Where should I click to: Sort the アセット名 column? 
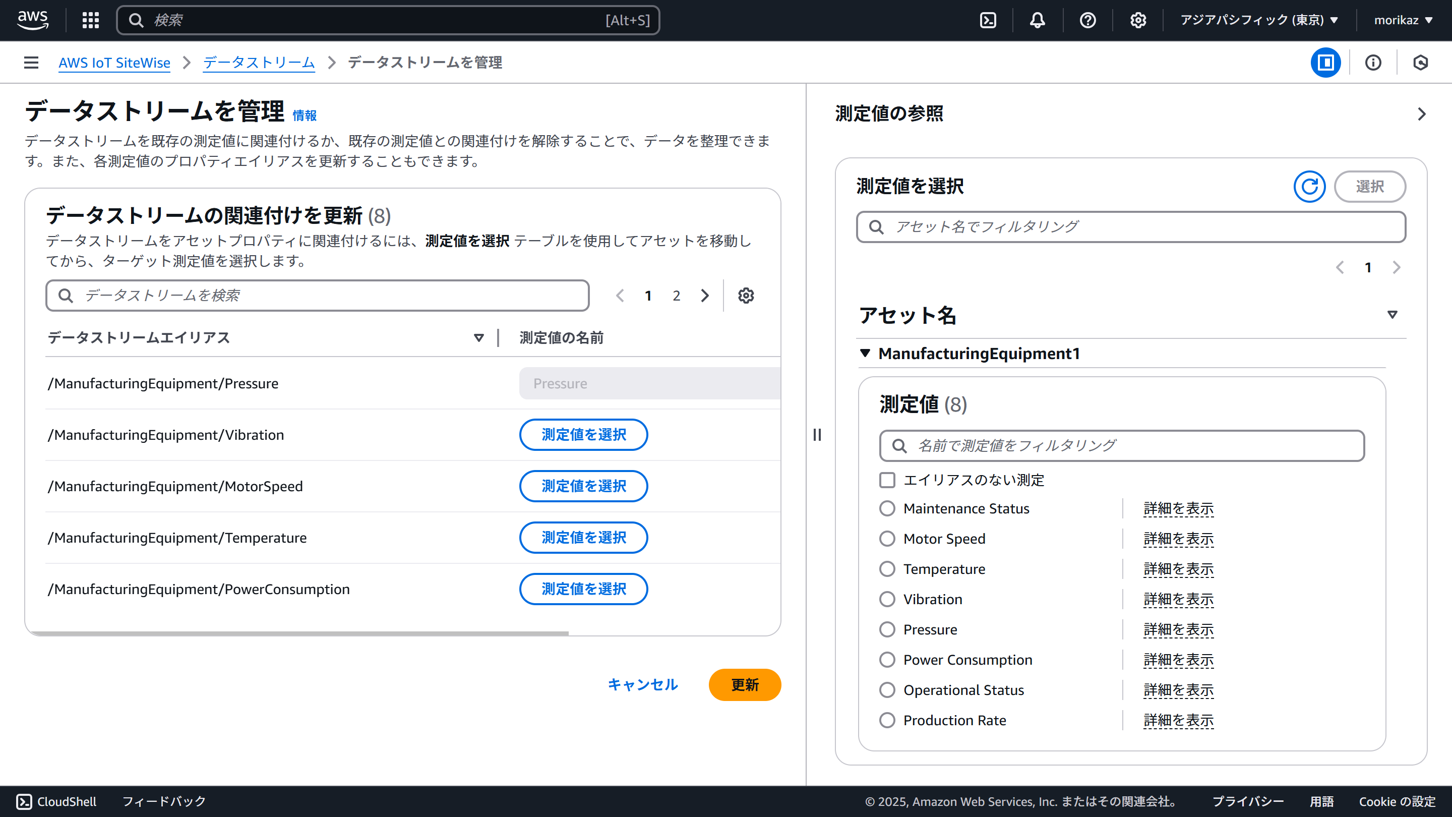(1392, 315)
